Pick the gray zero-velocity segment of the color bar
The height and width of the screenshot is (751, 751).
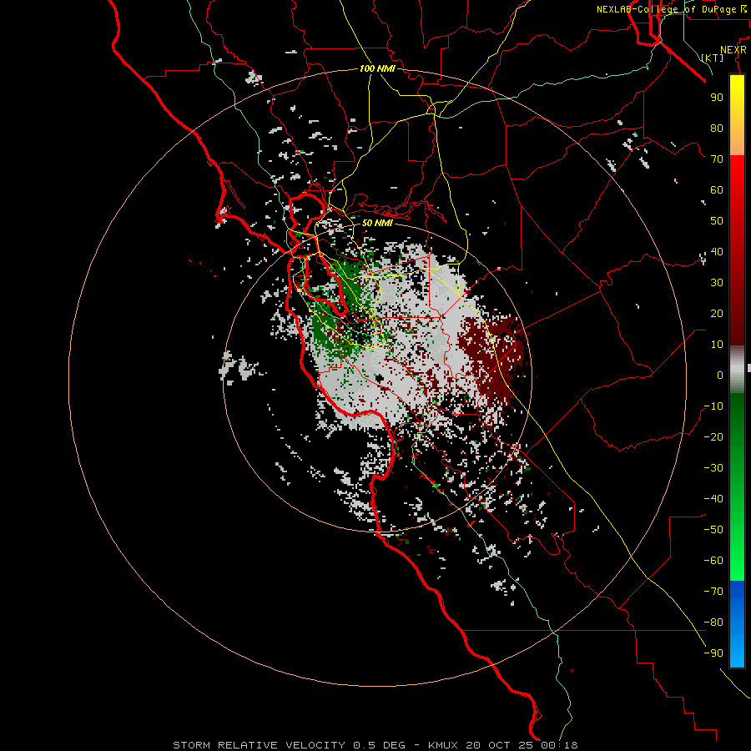point(737,369)
